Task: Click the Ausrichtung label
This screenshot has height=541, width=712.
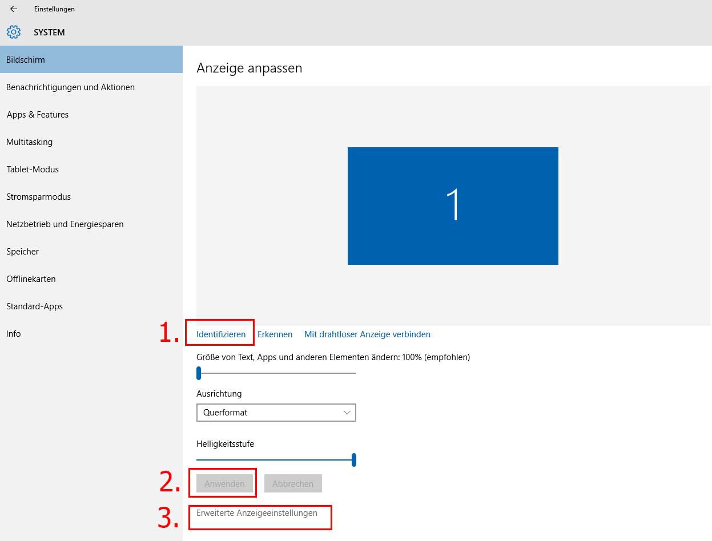Action: [219, 394]
